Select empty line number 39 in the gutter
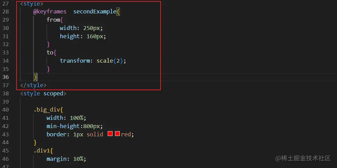The height and width of the screenshot is (168, 337). [x=6, y=102]
